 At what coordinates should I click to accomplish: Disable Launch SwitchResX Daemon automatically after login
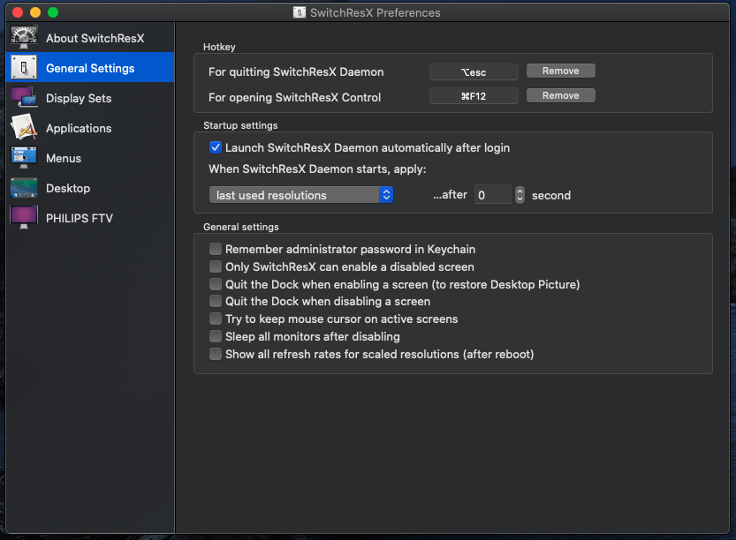(215, 147)
